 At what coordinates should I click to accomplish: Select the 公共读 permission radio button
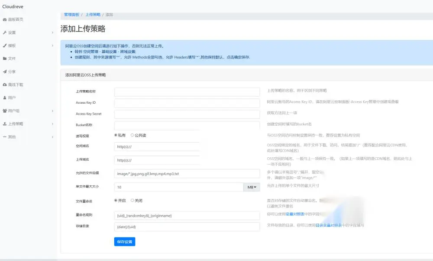132,135
